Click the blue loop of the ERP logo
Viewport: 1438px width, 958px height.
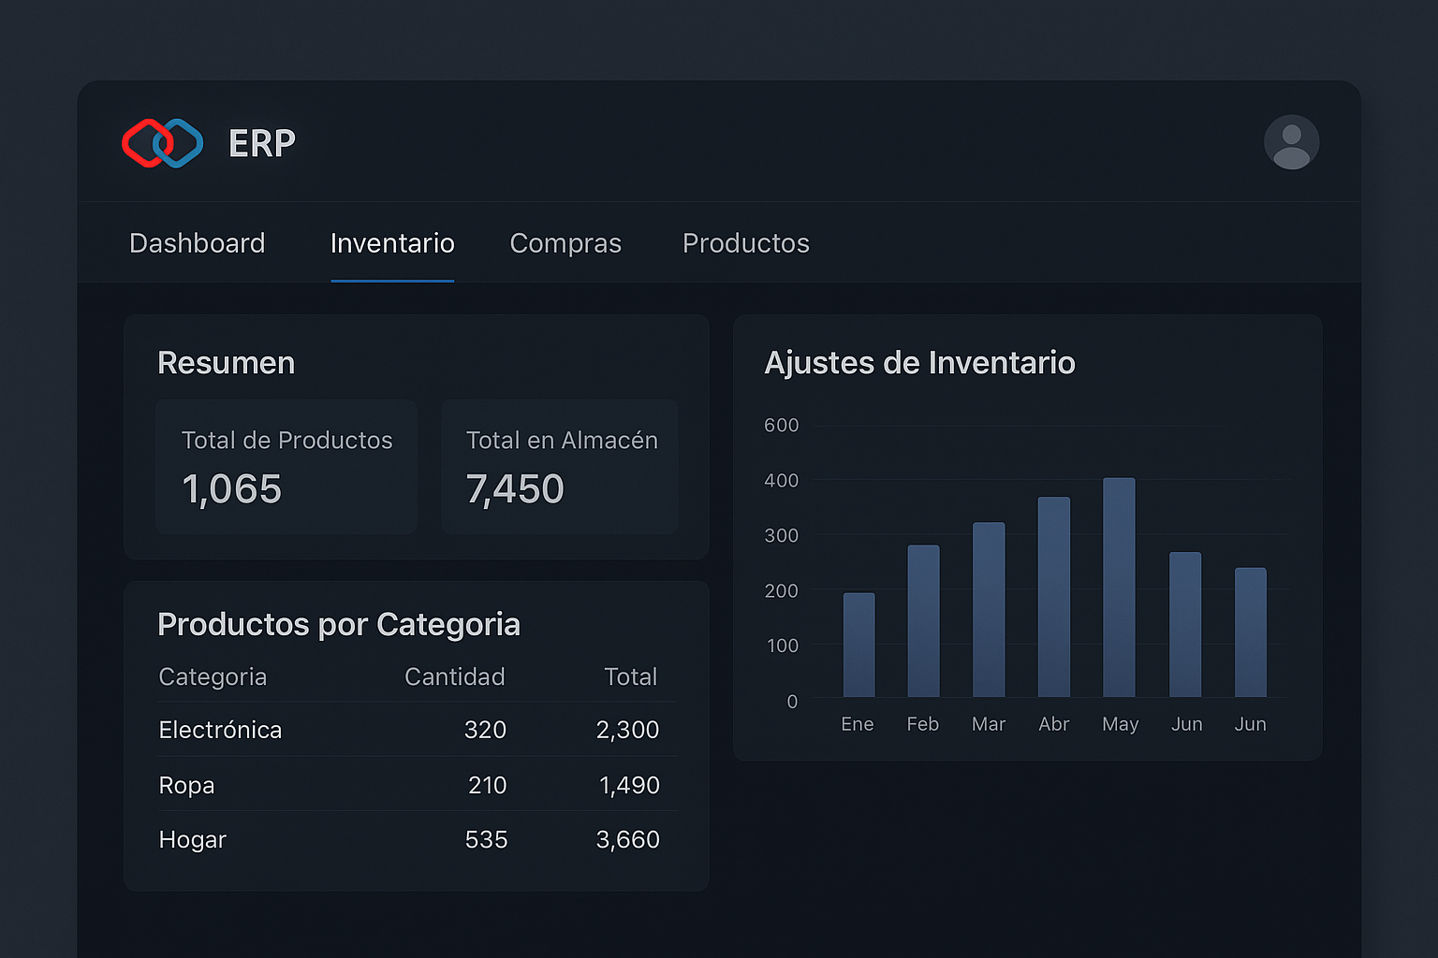180,142
